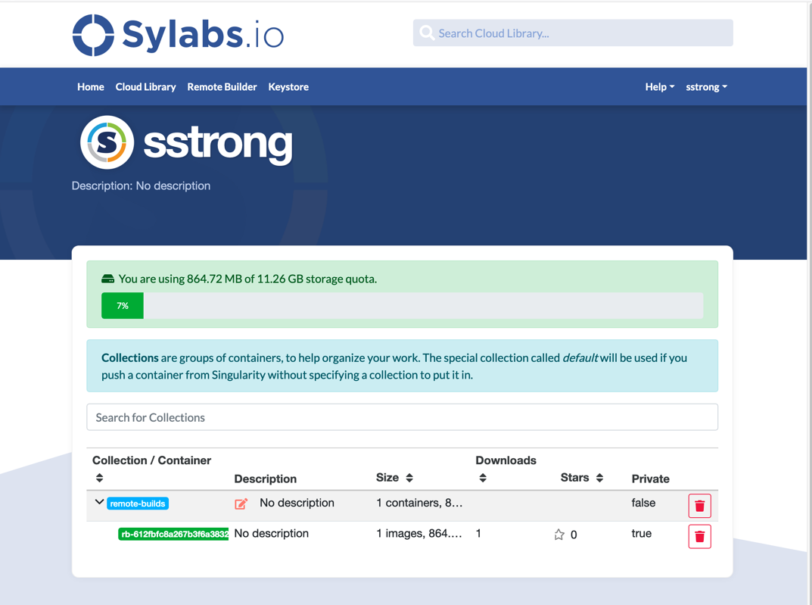Click the rb-612fbfc container's 'No description' text
This screenshot has width=812, height=605.
(272, 534)
